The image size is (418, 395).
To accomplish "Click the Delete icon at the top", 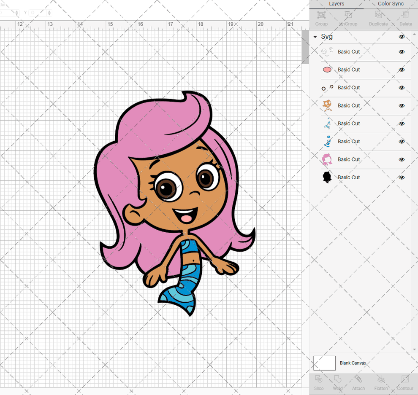I will point(405,18).
